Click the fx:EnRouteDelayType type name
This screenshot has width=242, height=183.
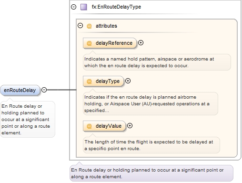pos(116,7)
